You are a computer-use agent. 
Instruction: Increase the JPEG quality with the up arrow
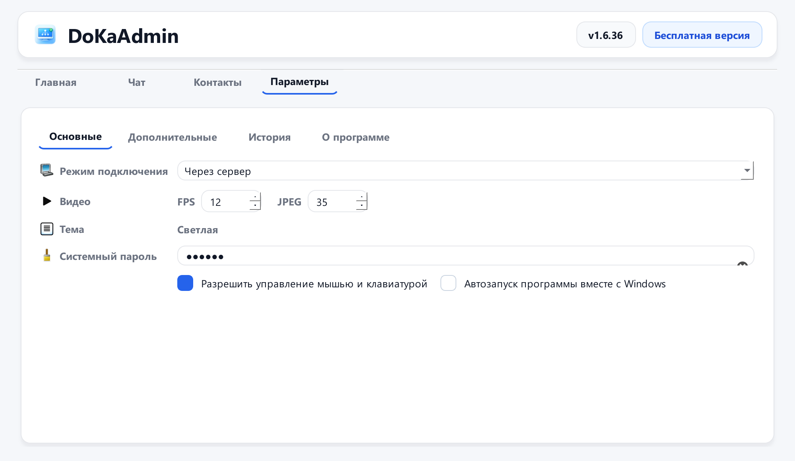pyautogui.click(x=362, y=196)
